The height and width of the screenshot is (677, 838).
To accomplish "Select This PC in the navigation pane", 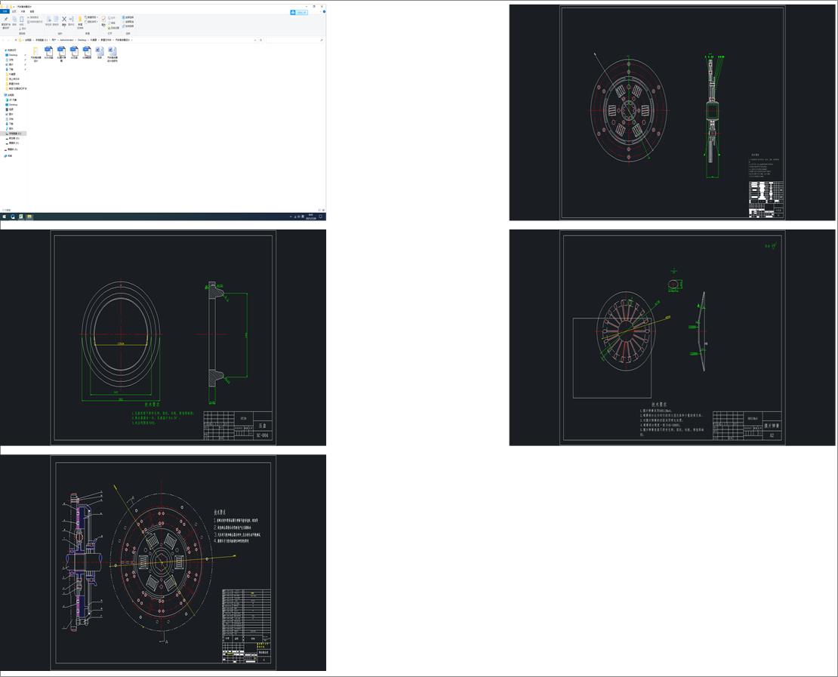I will (10, 95).
